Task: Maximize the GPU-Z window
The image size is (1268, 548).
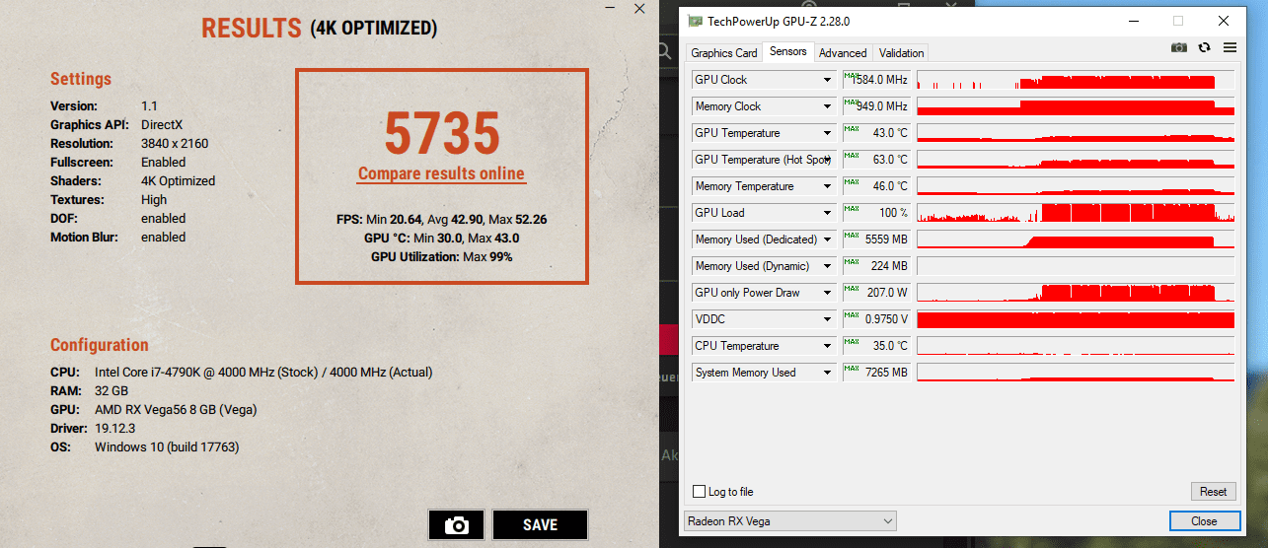Action: click(1178, 21)
